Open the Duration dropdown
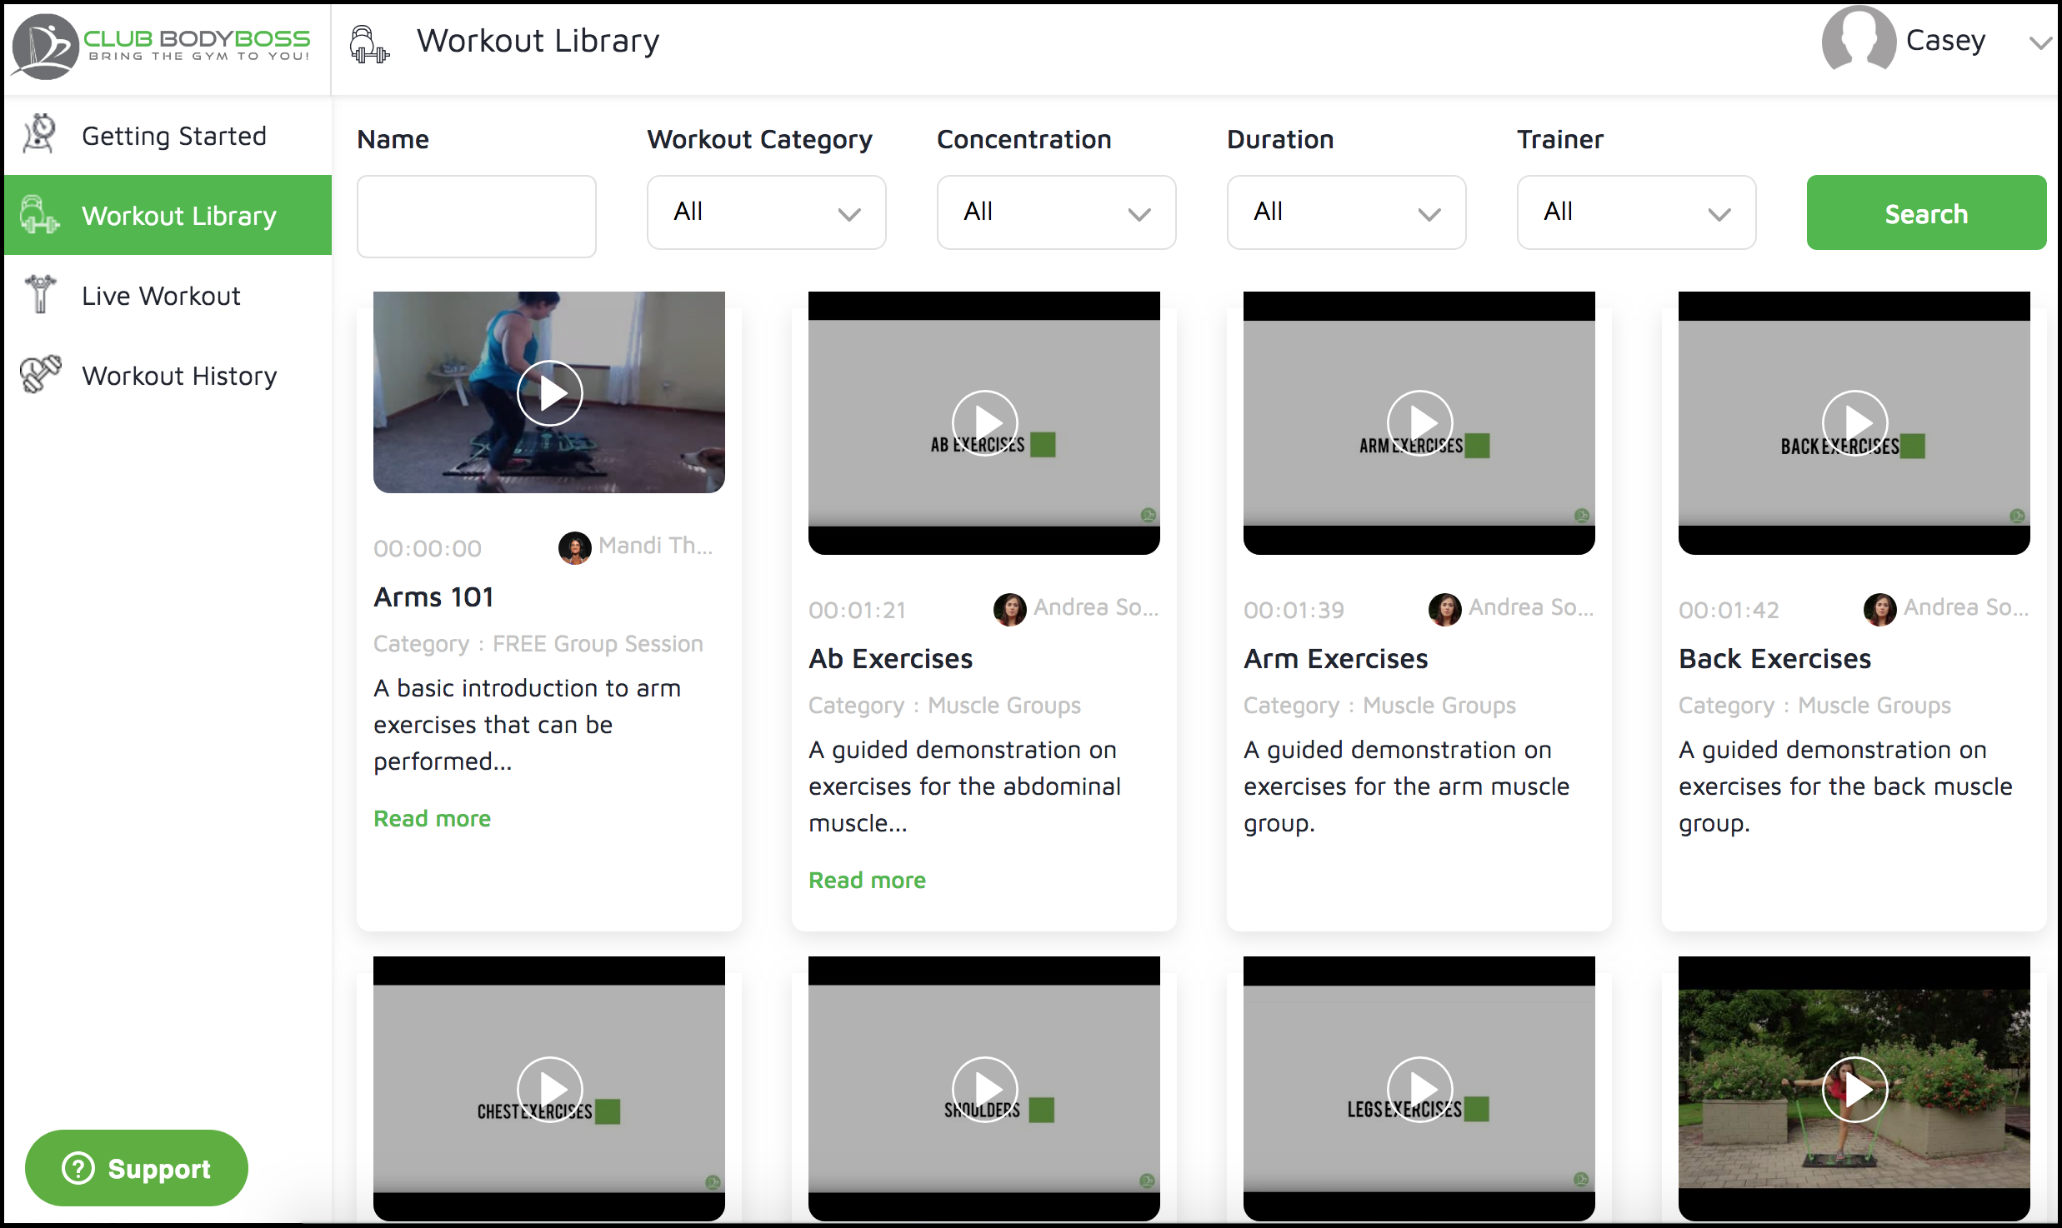The image size is (2062, 1228). click(1346, 212)
